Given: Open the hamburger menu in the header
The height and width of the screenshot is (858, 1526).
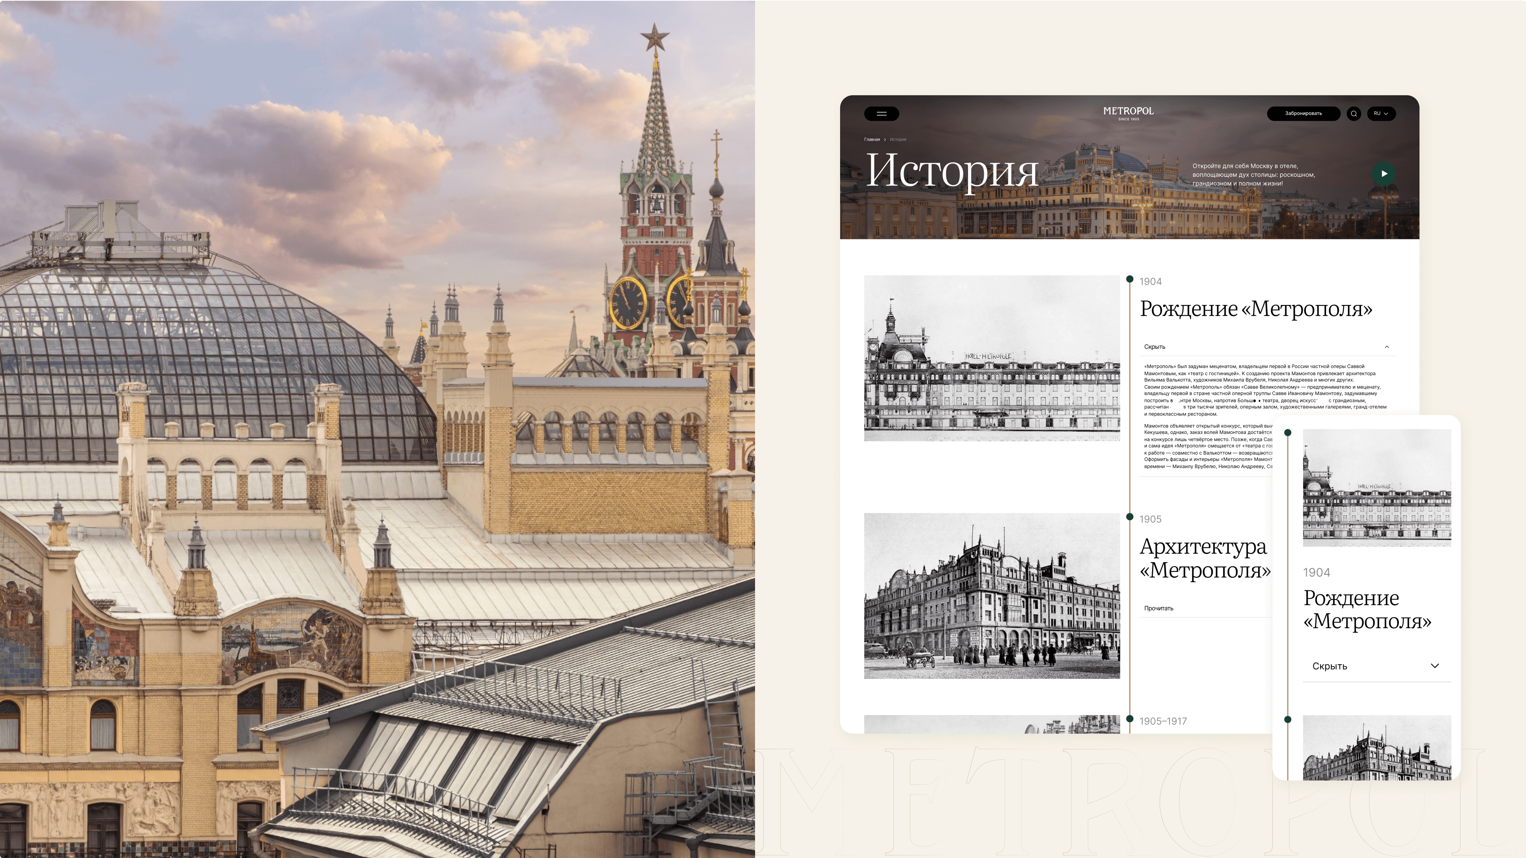Looking at the screenshot, I should pos(881,114).
